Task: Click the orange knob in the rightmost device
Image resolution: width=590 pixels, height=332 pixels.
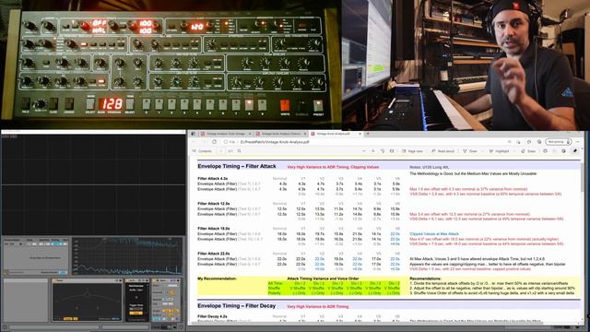Action: point(172,292)
